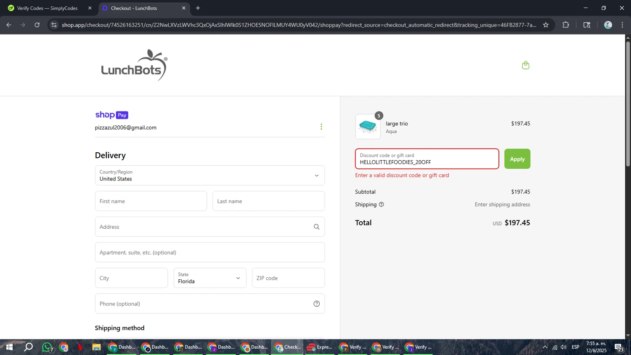The width and height of the screenshot is (631, 355).
Task: Click the LunchBots logo
Action: pos(134,65)
